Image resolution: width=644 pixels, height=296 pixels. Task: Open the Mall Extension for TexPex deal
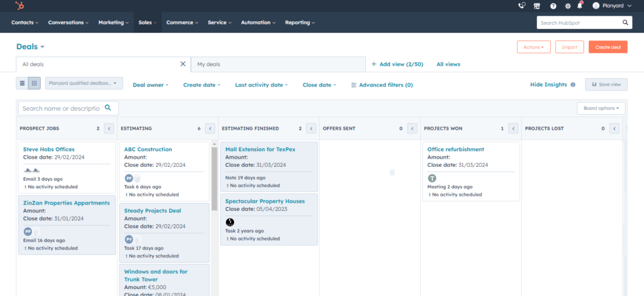[x=260, y=149]
